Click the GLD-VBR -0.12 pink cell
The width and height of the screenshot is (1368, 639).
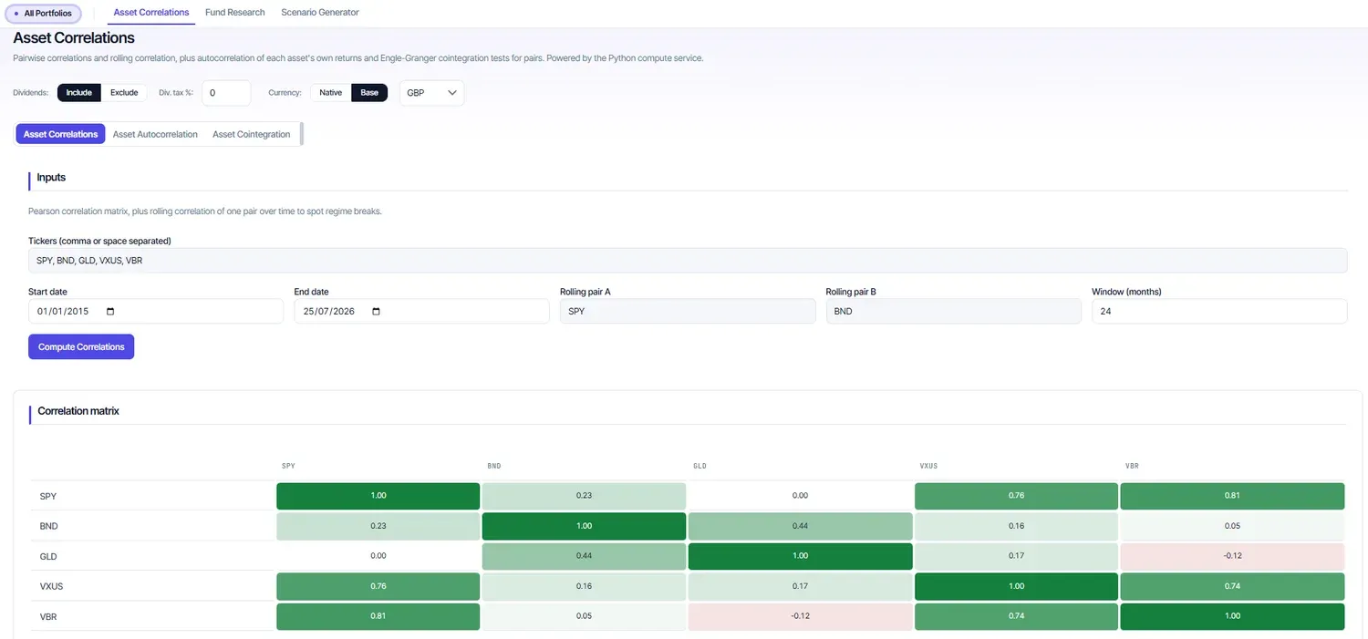[1233, 556]
